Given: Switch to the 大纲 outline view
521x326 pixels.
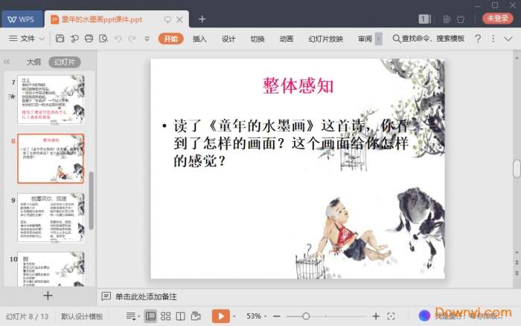Looking at the screenshot, I should [33, 62].
